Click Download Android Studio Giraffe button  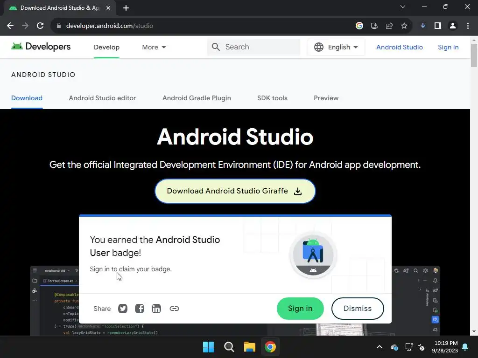[x=235, y=191]
